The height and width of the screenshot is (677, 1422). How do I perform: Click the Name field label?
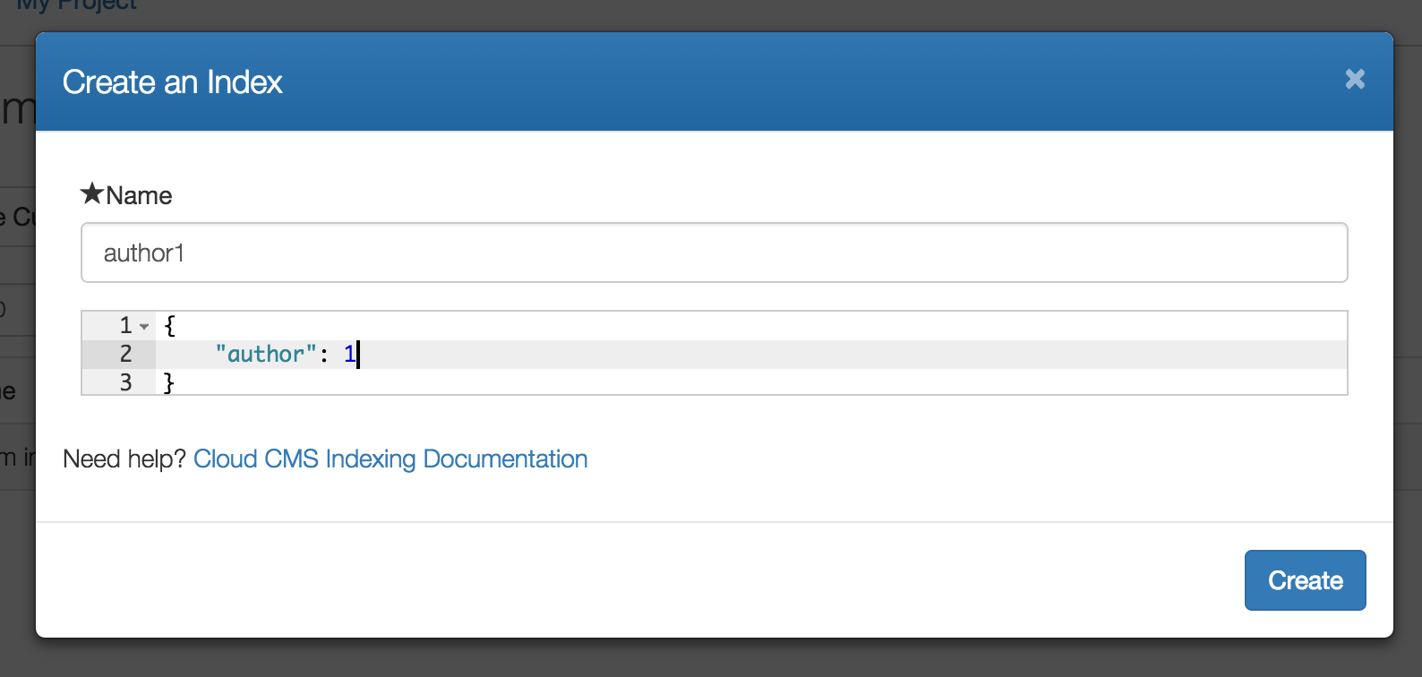pyautogui.click(x=138, y=195)
